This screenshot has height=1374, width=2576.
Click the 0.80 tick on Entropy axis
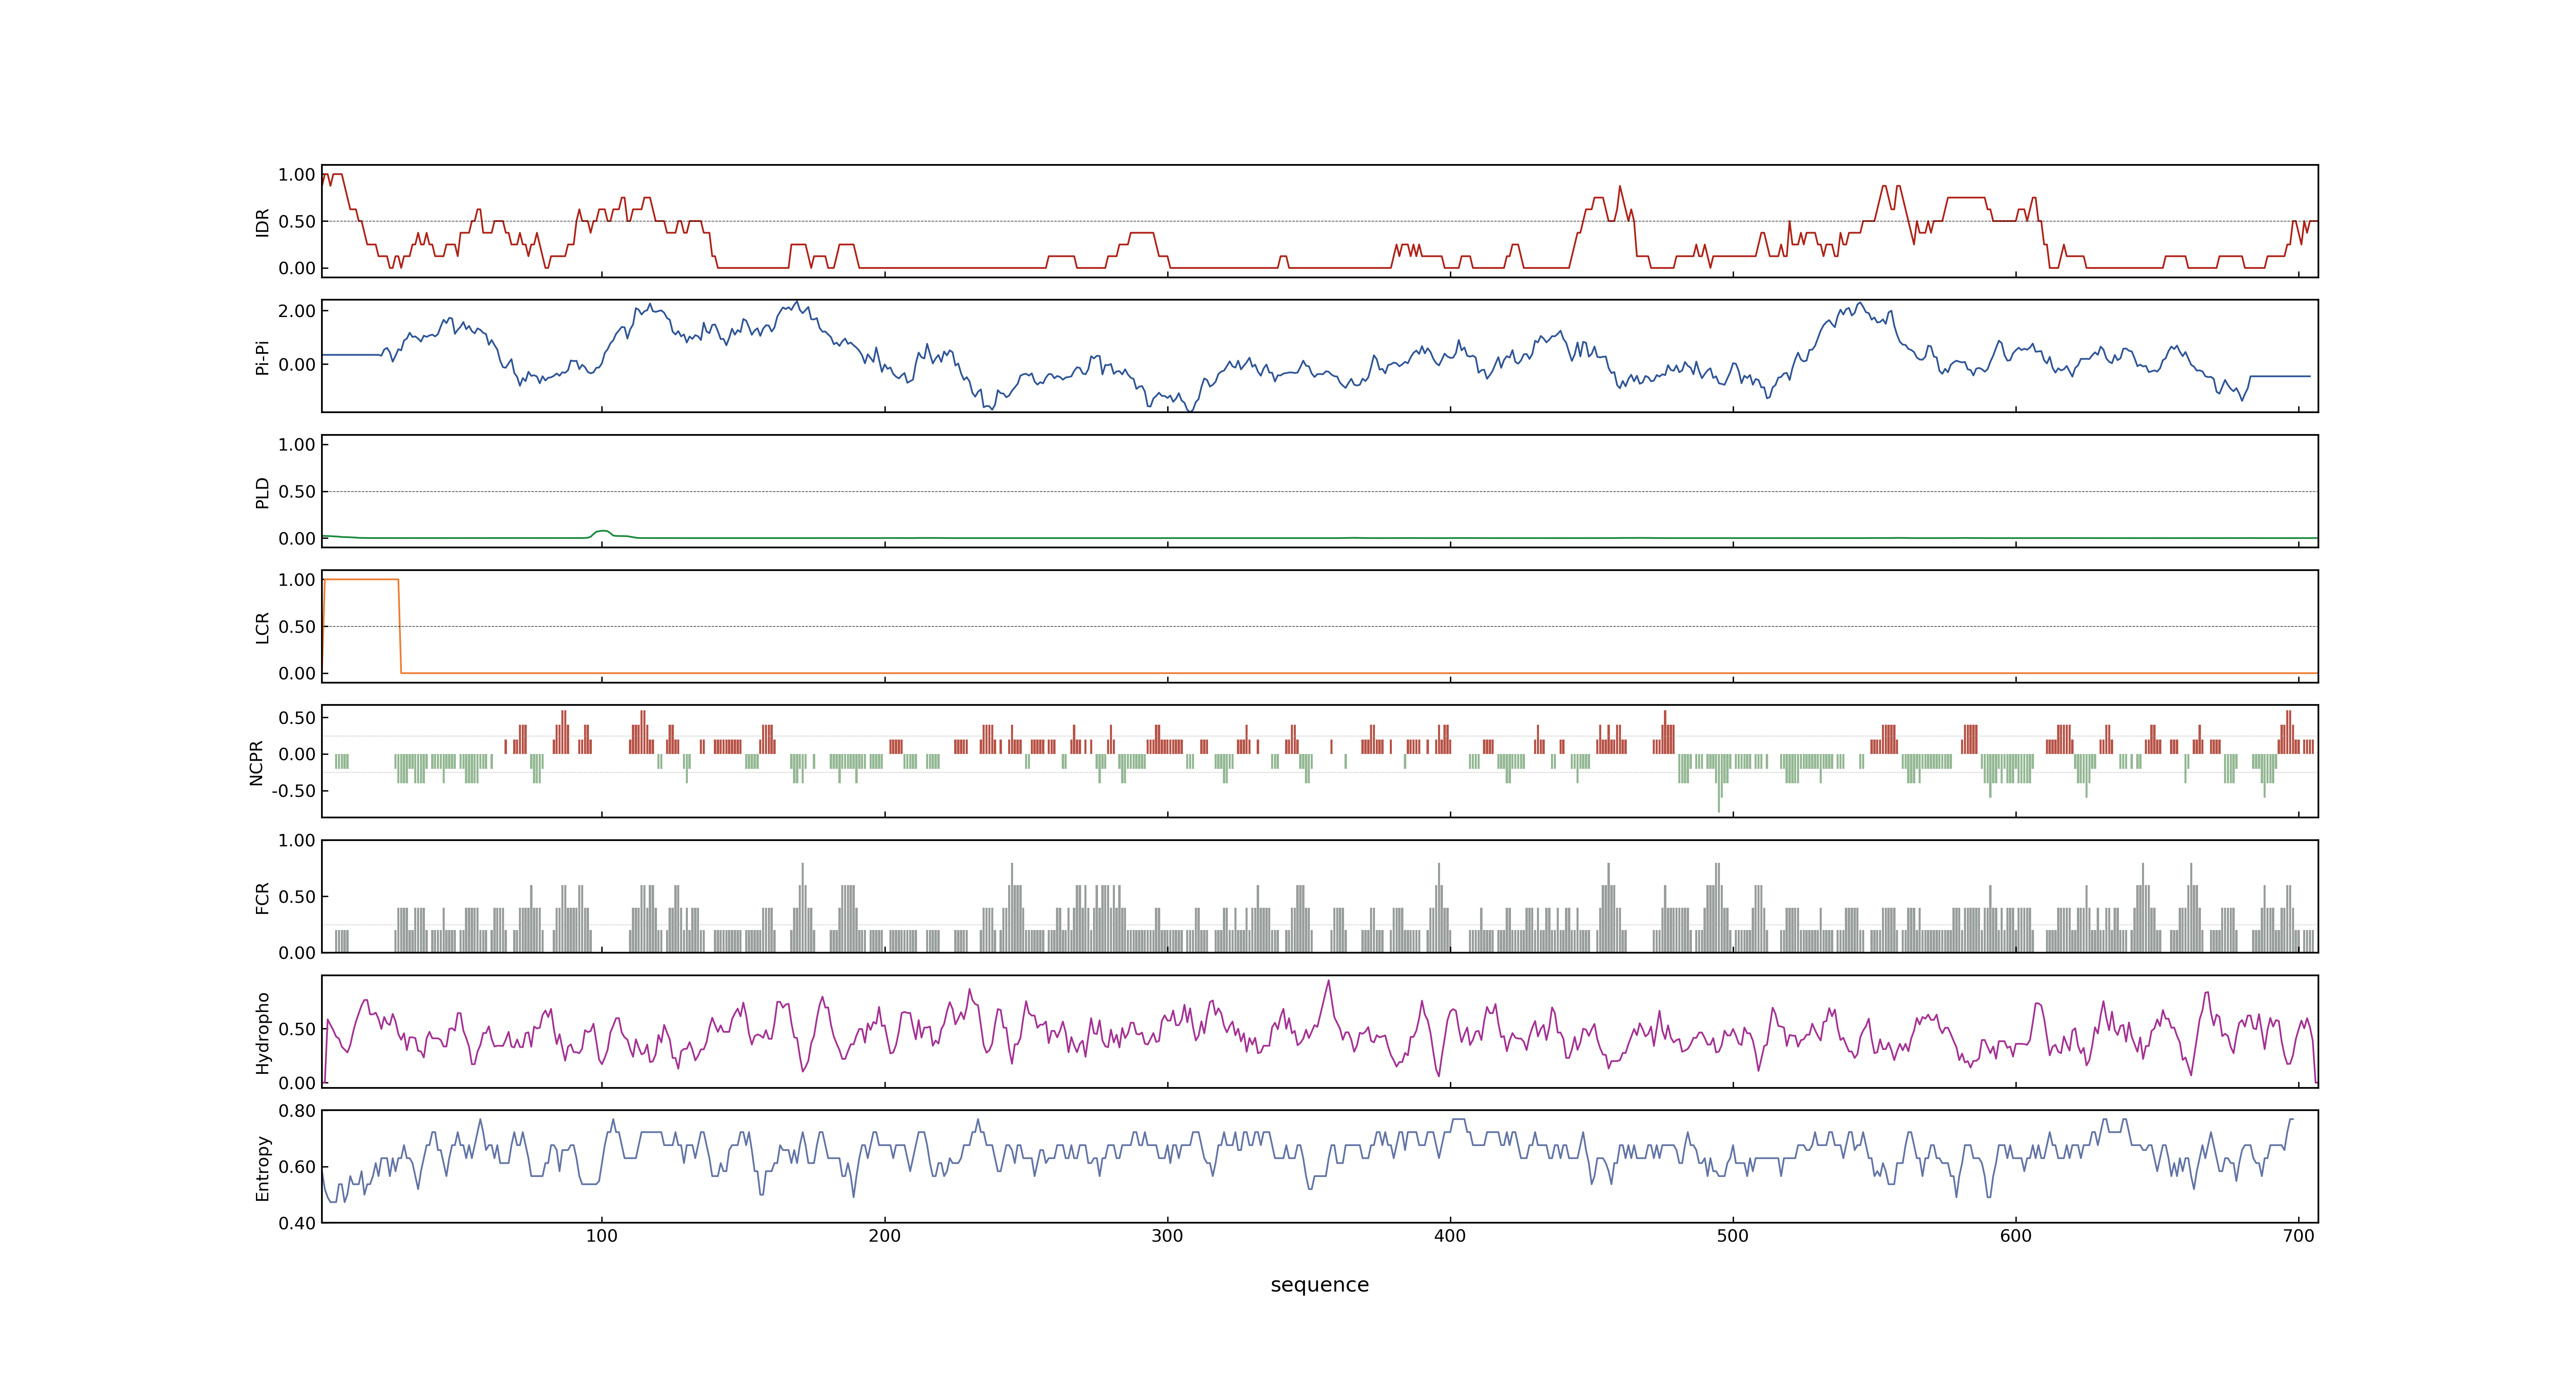pyautogui.click(x=297, y=1111)
